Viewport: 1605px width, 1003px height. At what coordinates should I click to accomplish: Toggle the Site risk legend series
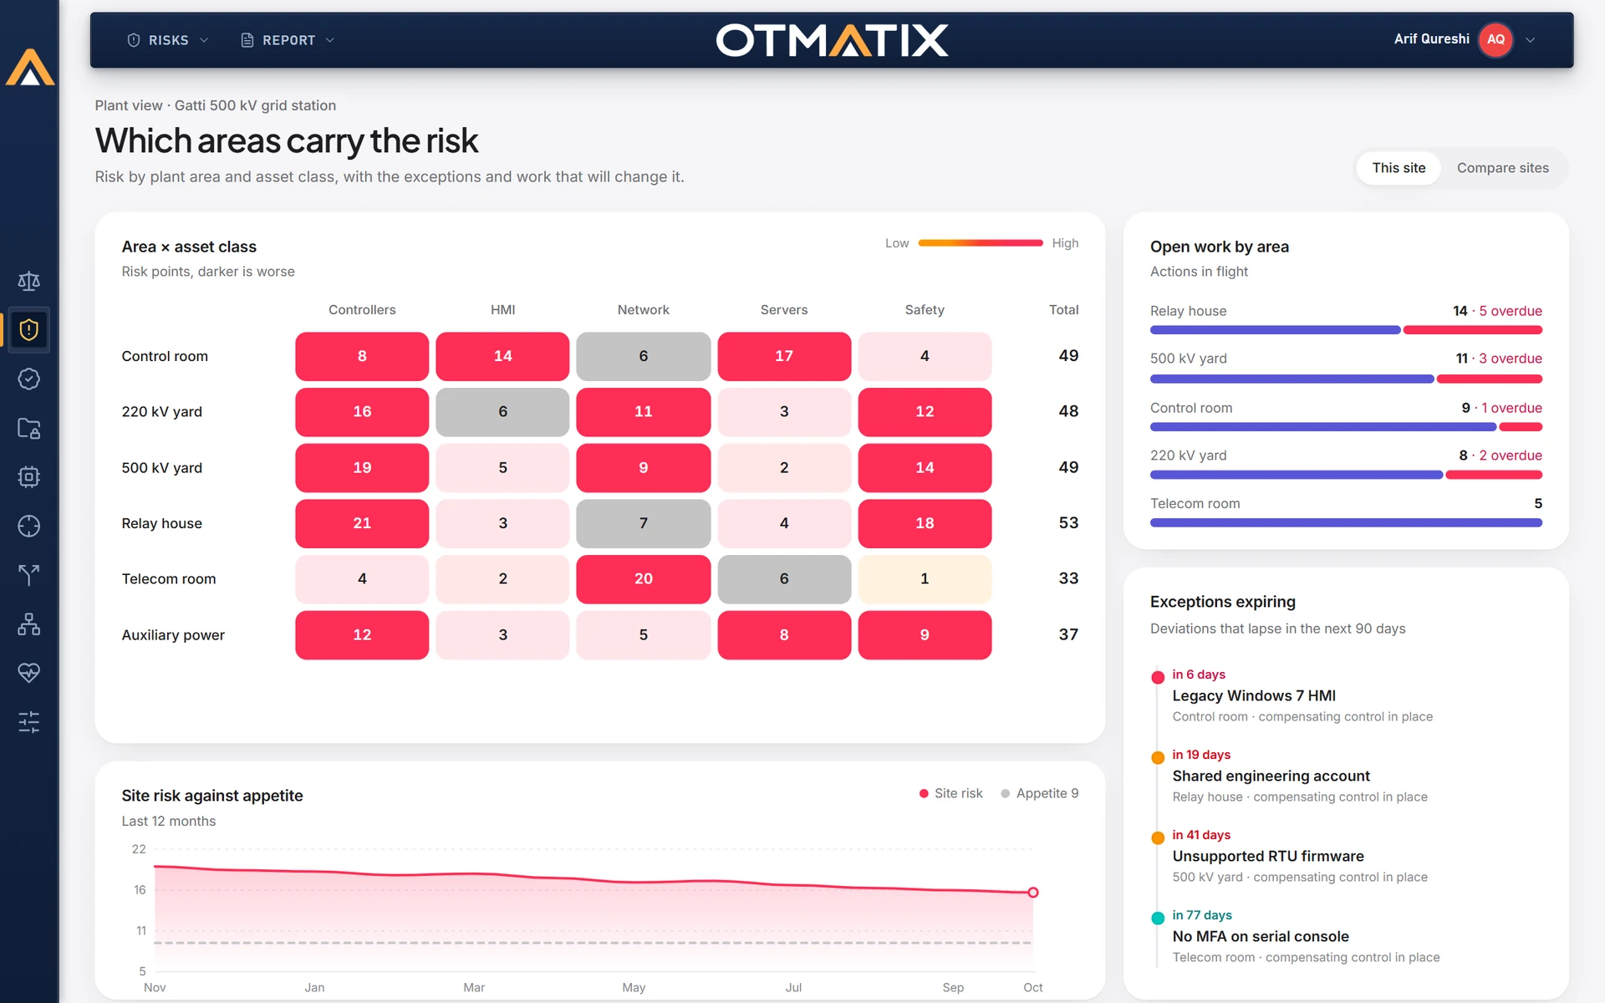950,793
